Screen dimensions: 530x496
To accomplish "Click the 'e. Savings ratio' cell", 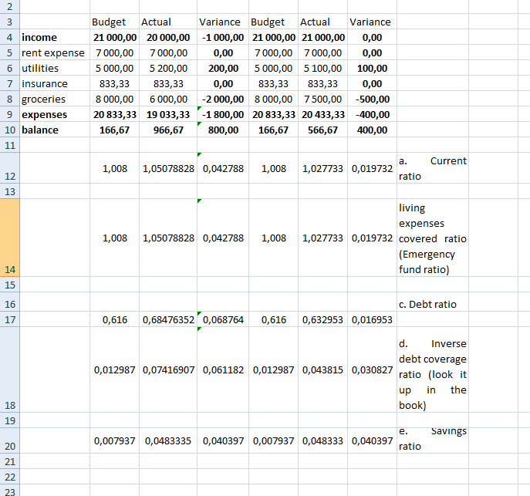I will tap(433, 439).
